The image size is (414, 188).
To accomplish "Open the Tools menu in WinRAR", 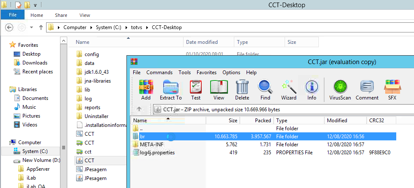I will point(184,73).
